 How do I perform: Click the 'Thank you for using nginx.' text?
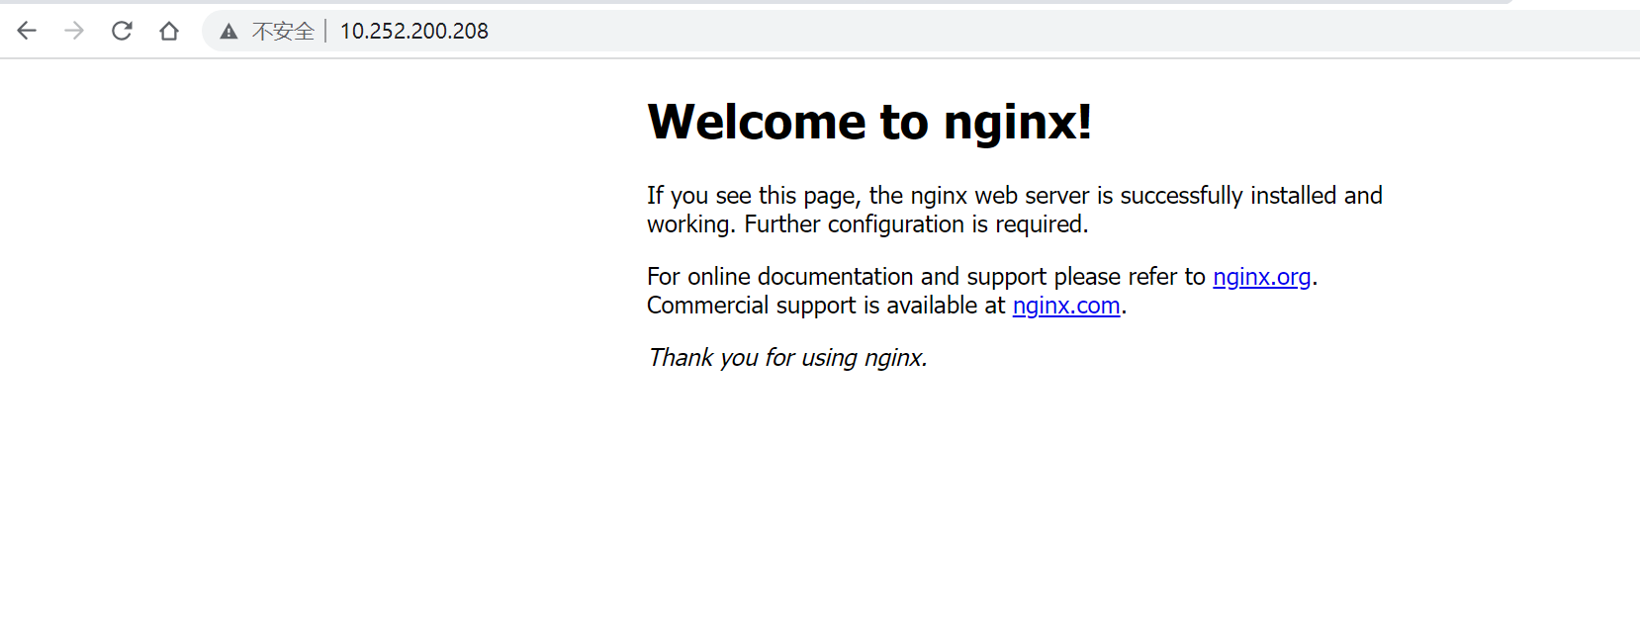pyautogui.click(x=787, y=358)
